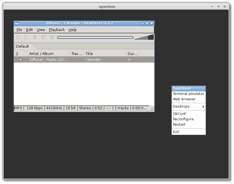Viewport: 234px width, 184px height.
Task: Click the status bar playback info text
Action: (81, 108)
